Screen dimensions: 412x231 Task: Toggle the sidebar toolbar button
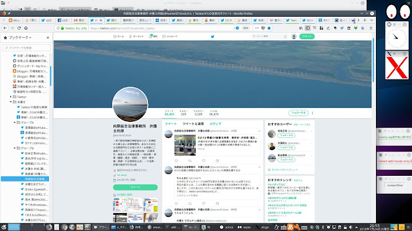point(308,28)
